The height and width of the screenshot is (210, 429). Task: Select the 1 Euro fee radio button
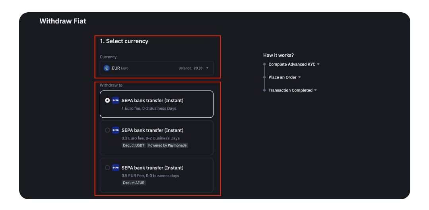(x=107, y=100)
